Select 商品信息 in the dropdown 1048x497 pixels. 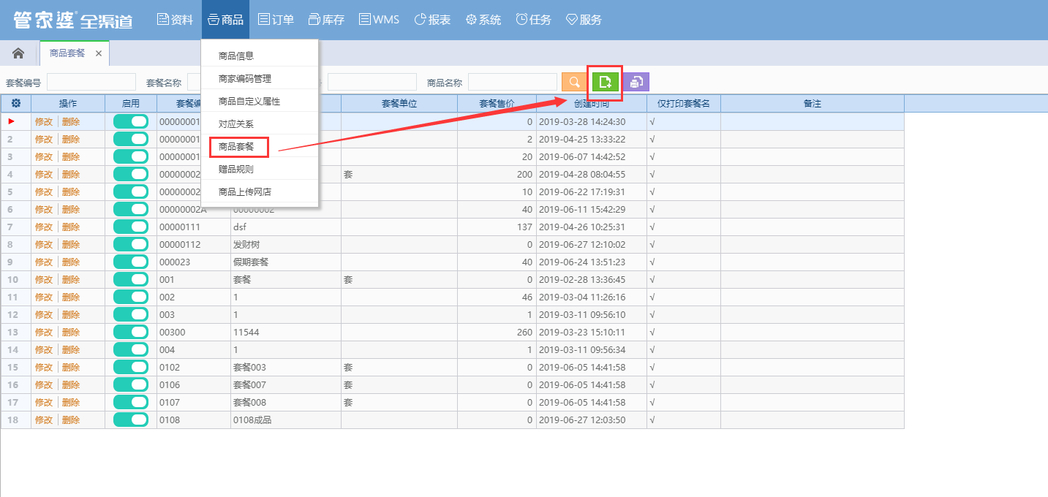click(x=260, y=56)
